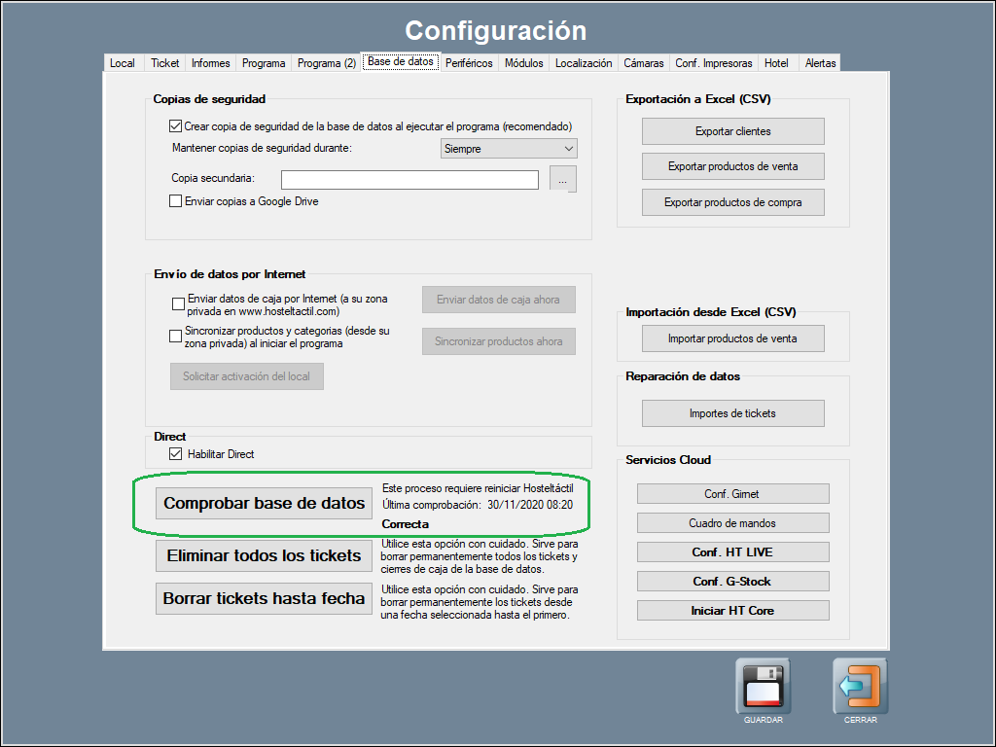The height and width of the screenshot is (747, 996).
Task: Select the Ticket tab
Action: [x=165, y=63]
